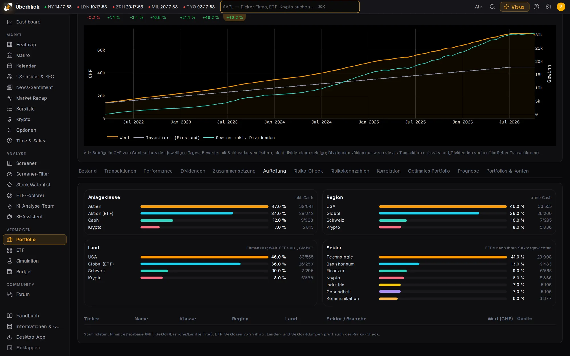Image resolution: width=570 pixels, height=356 pixels.
Task: Open the Kalender calendar icon
Action: coord(10,66)
